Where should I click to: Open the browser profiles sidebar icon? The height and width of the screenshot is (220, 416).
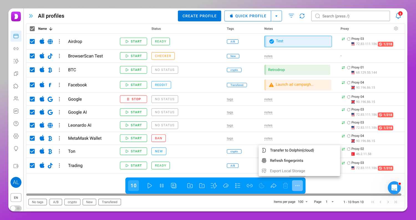coord(16,36)
